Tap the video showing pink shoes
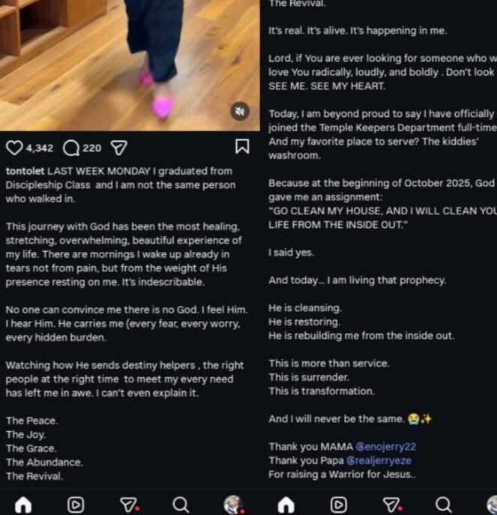Viewport: 497px width, 515px height. [x=130, y=65]
